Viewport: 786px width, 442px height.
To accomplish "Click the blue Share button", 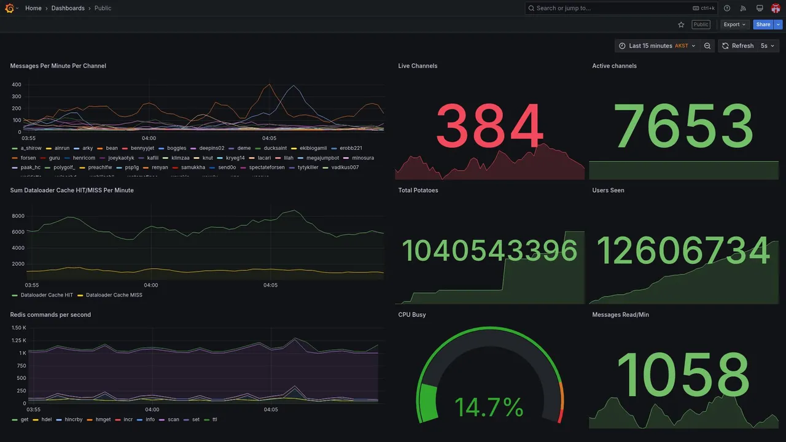I will click(763, 25).
